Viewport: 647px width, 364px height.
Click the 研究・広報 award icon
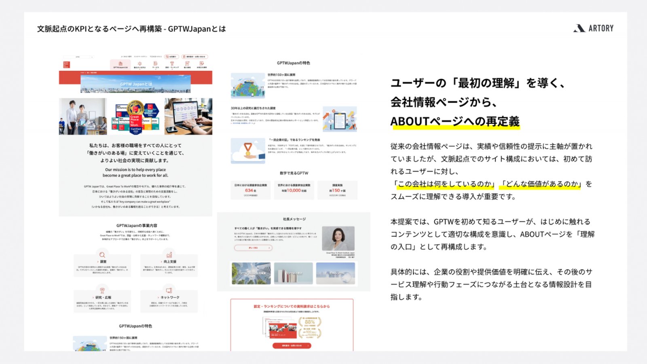click(102, 290)
